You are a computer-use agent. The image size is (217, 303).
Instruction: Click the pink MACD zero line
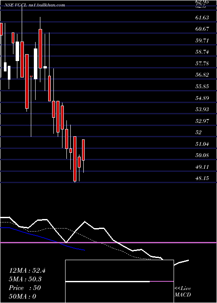tap(108, 242)
